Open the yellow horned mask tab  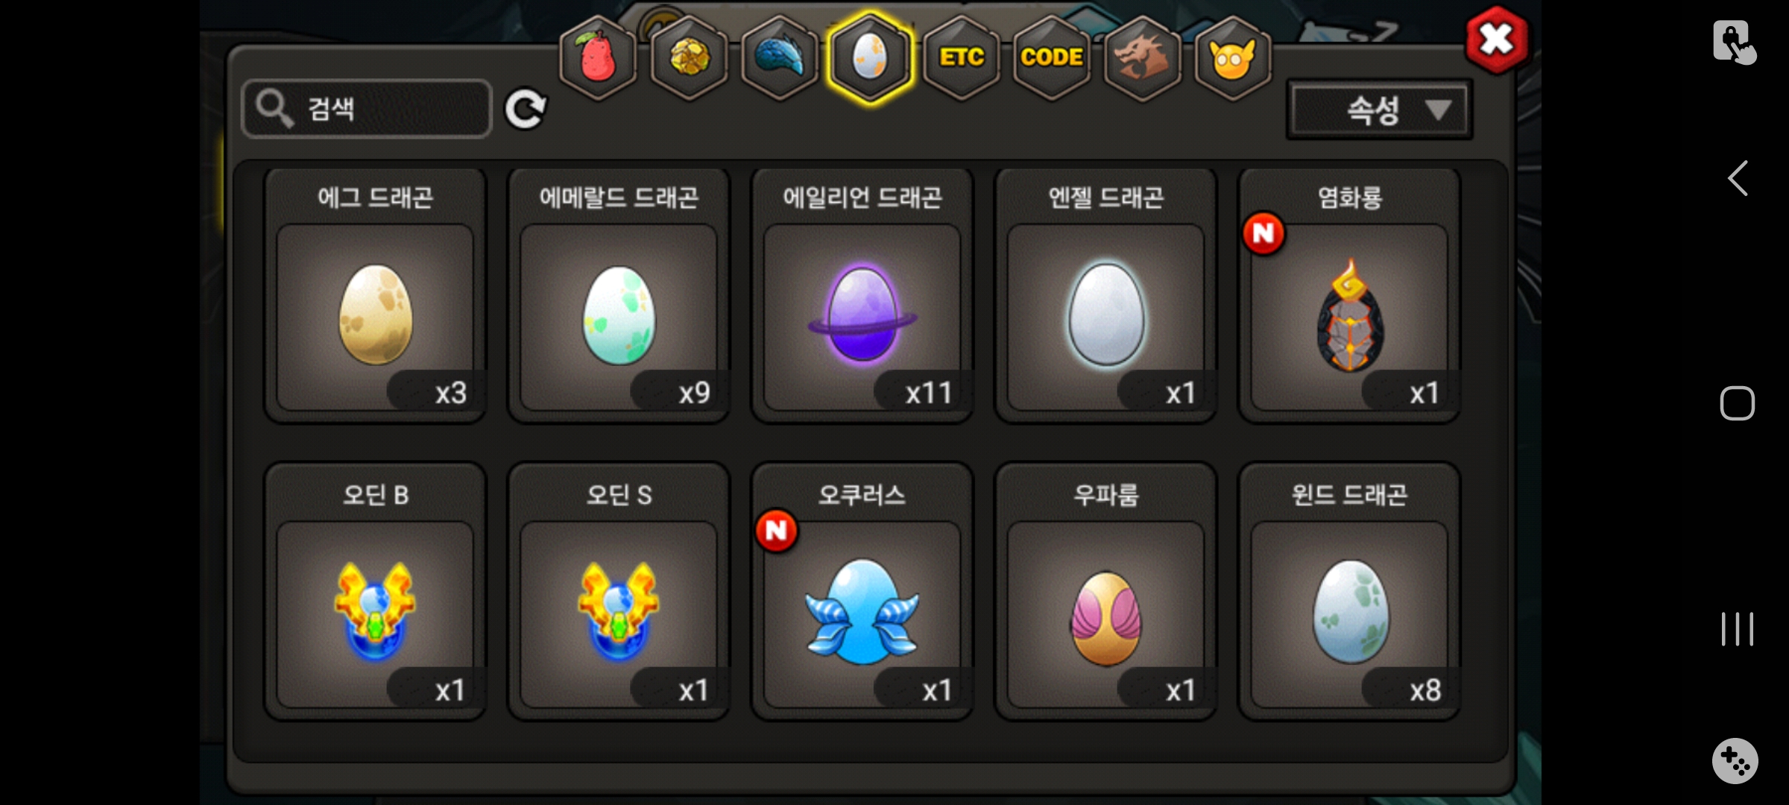tap(1233, 57)
